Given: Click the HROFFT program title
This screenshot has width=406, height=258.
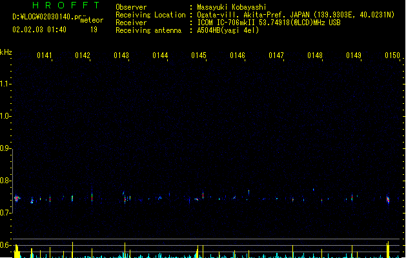Looking at the screenshot, I should (x=66, y=5).
